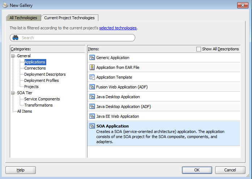
Task: Click the Java Desktop Application (ADF) icon
Action: click(x=92, y=107)
